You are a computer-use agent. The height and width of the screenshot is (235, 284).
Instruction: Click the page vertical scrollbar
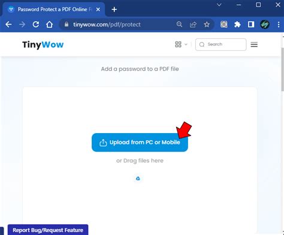click(283, 70)
